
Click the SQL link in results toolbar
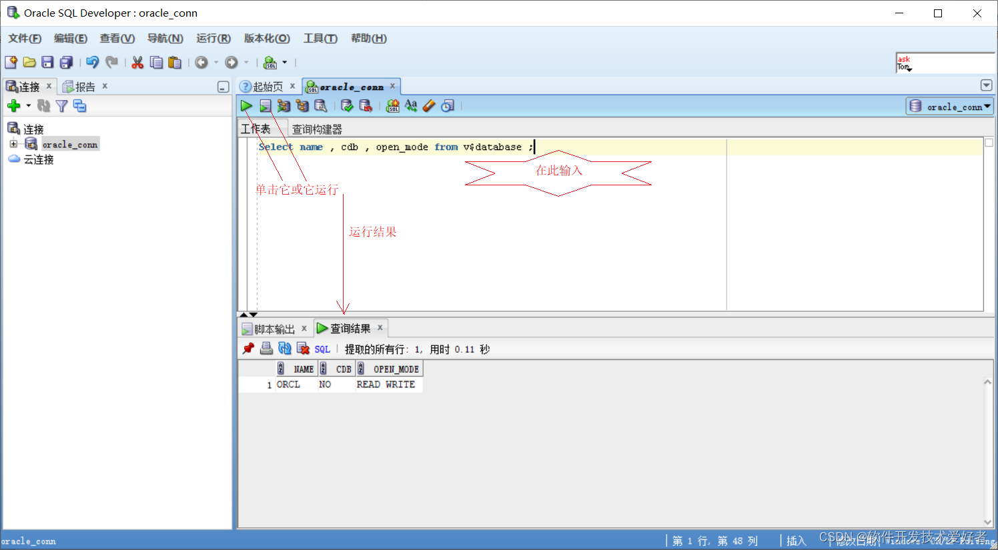click(x=322, y=349)
